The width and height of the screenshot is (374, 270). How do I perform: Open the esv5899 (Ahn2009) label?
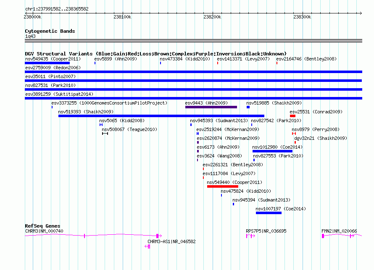(x=116, y=59)
